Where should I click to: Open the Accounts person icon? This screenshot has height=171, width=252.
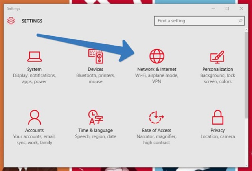[x=34, y=117]
